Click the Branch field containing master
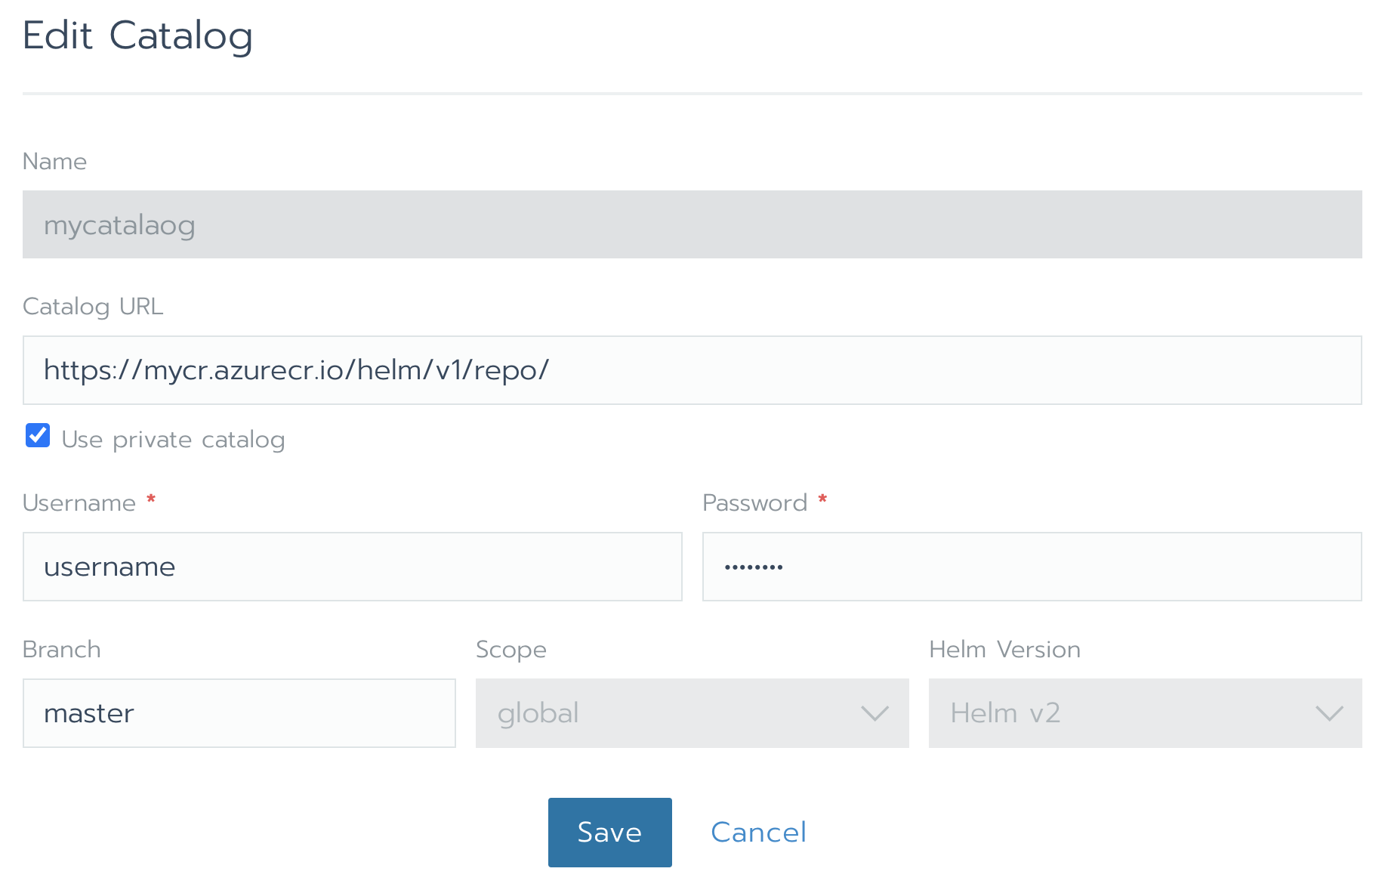The width and height of the screenshot is (1385, 890). click(x=239, y=713)
